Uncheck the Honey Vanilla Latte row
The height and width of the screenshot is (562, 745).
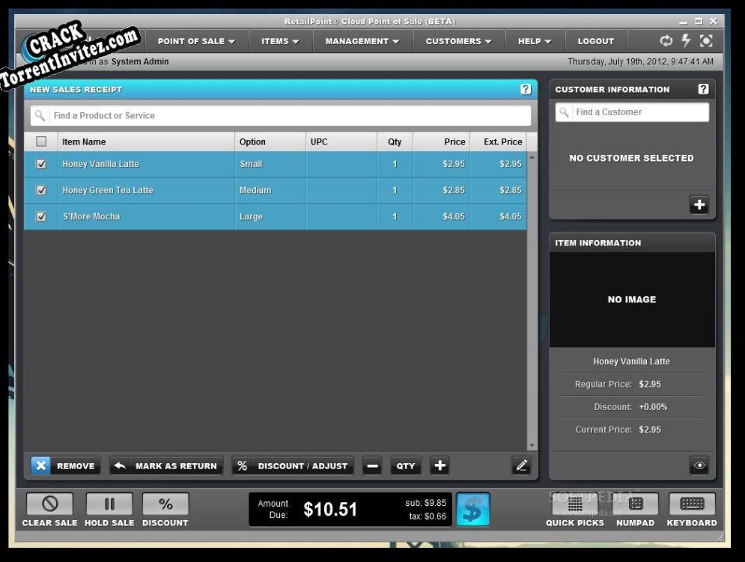coord(41,163)
